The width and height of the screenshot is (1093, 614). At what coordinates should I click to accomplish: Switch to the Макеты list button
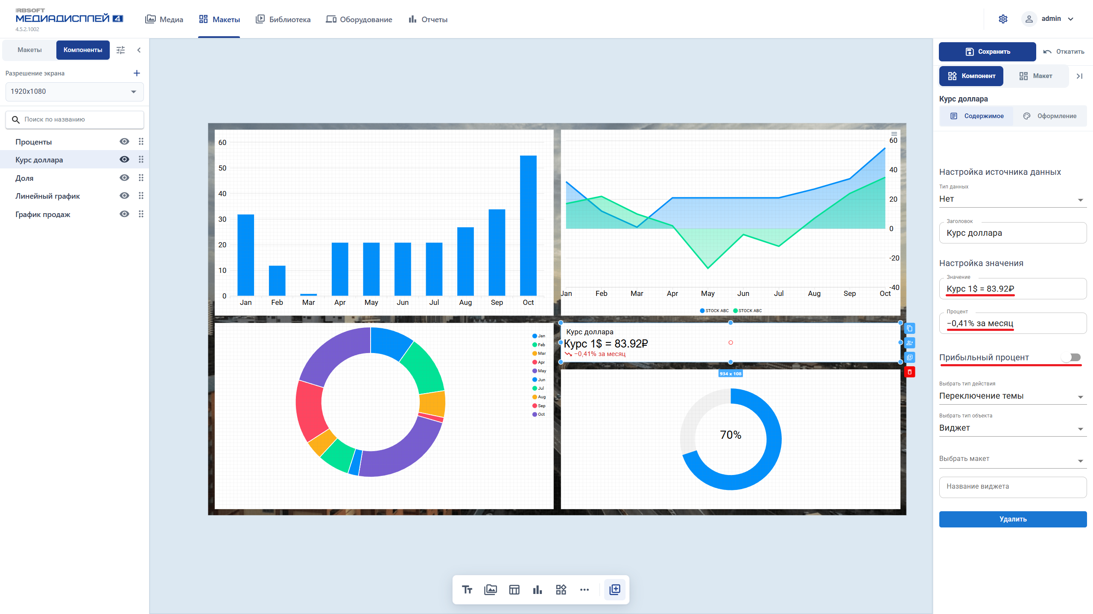tap(29, 50)
